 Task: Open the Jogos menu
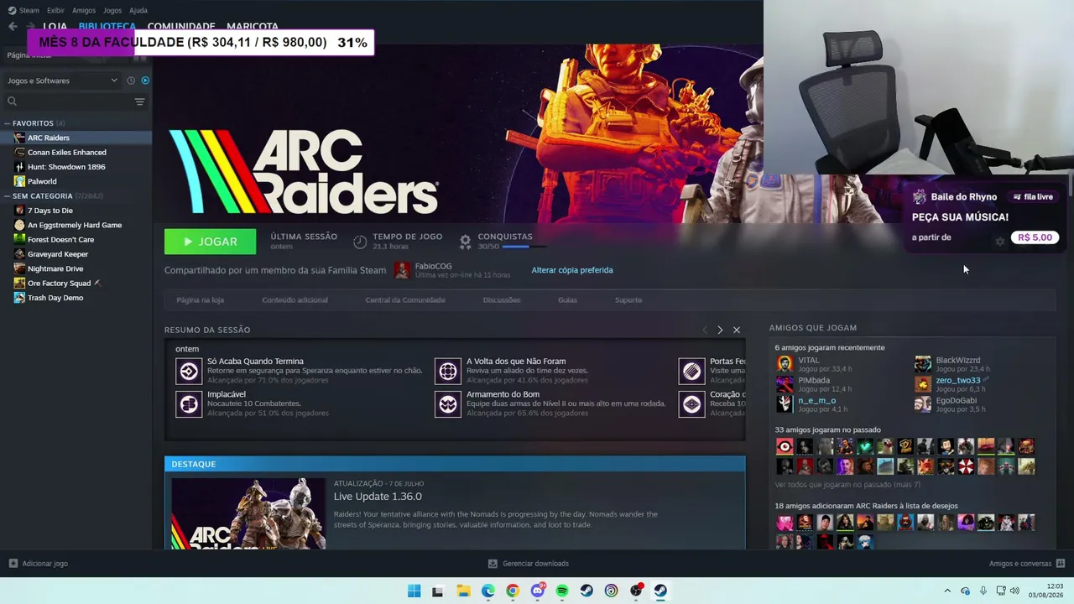point(112,11)
